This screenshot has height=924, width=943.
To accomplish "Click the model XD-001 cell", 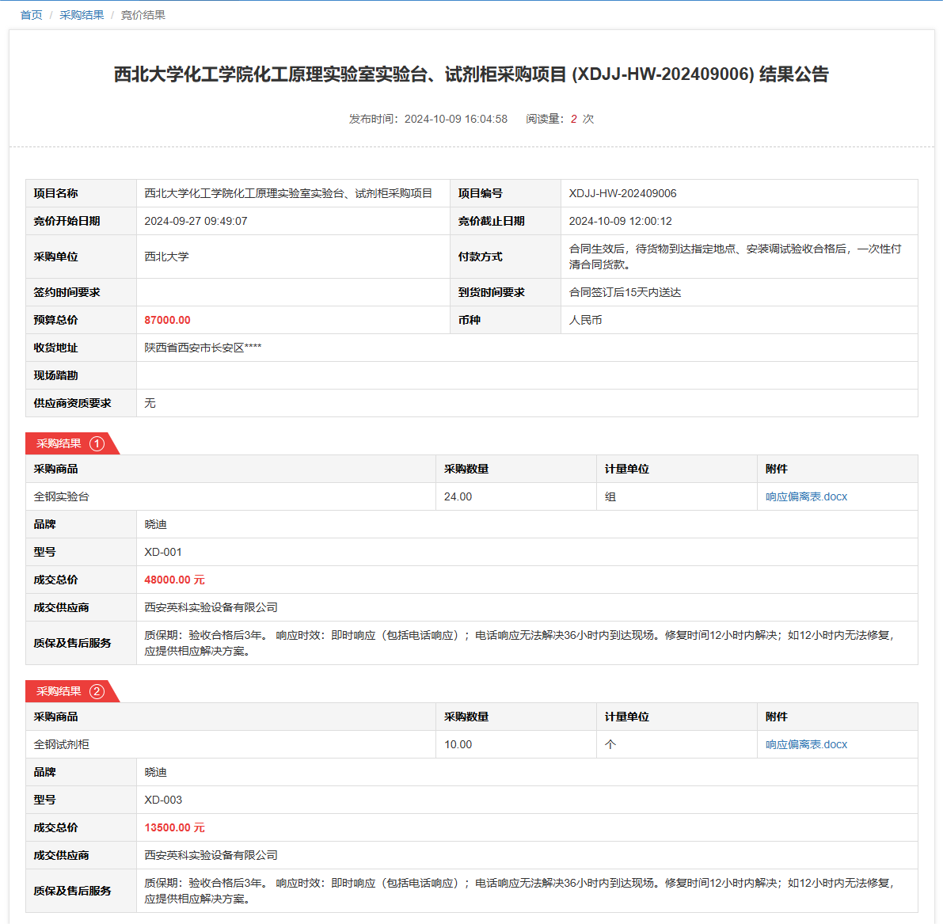I will (163, 552).
